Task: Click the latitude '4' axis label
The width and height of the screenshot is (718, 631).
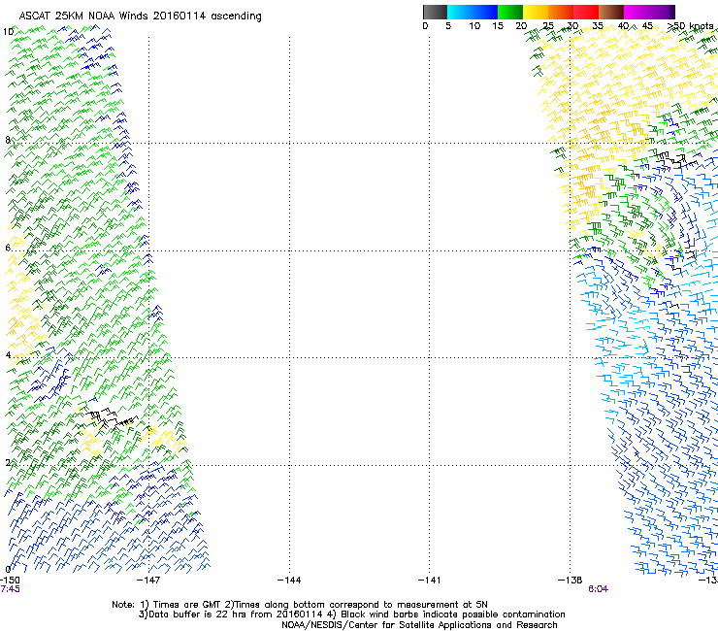Action: tap(8, 354)
